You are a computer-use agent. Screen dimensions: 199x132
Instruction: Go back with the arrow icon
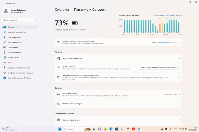point(3,3)
